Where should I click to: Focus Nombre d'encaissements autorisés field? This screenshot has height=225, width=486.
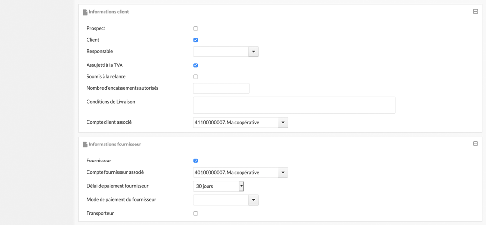coord(221,88)
